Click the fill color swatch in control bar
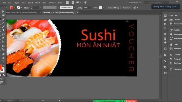Viewport: 182px width, 102px height. (x=12, y=8)
